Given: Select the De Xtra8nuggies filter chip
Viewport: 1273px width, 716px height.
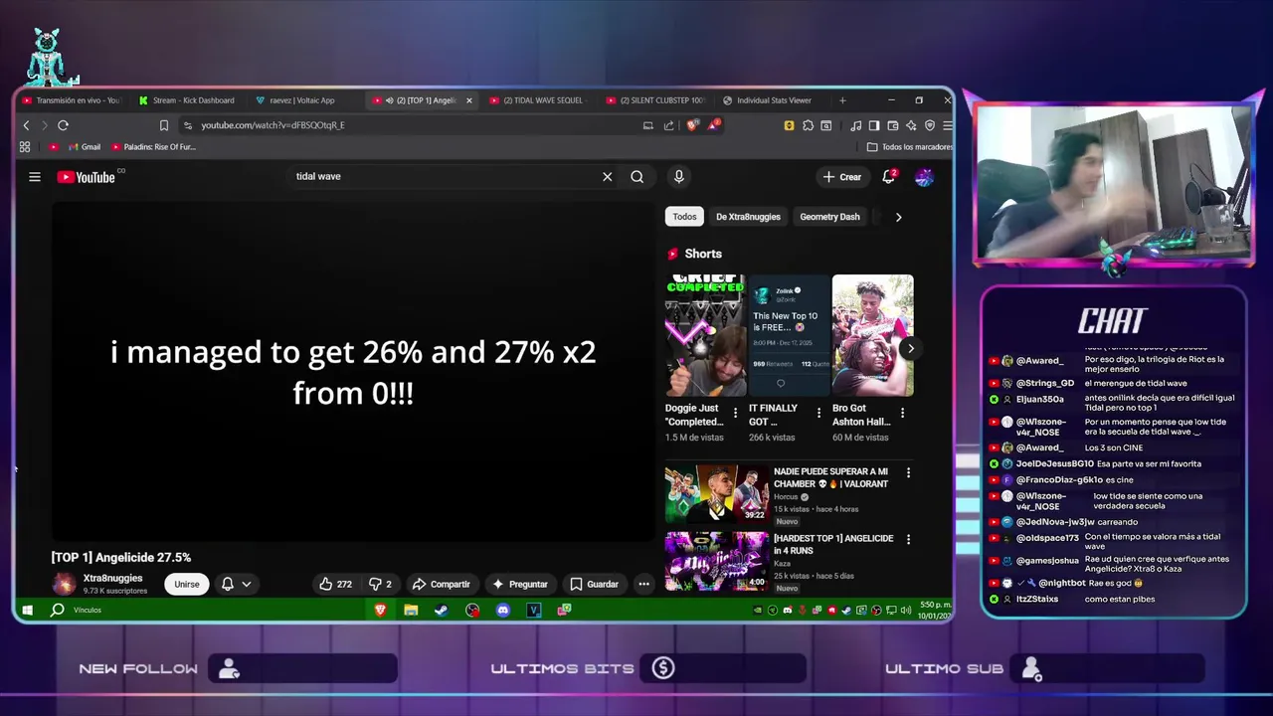Looking at the screenshot, I should (748, 217).
